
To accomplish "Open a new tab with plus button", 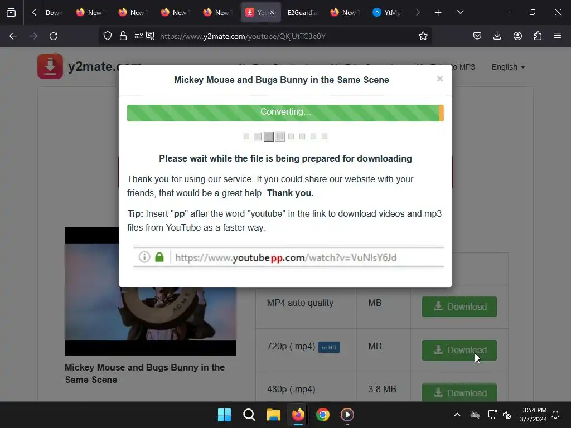I will pyautogui.click(x=438, y=13).
